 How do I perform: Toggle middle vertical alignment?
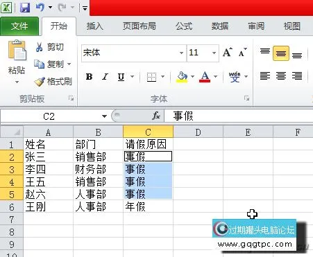[281, 53]
